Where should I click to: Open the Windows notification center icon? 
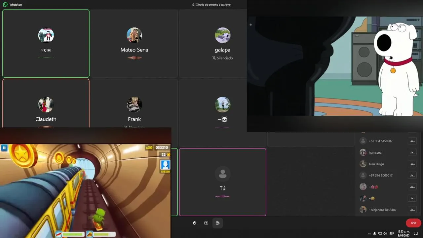[x=416, y=233]
